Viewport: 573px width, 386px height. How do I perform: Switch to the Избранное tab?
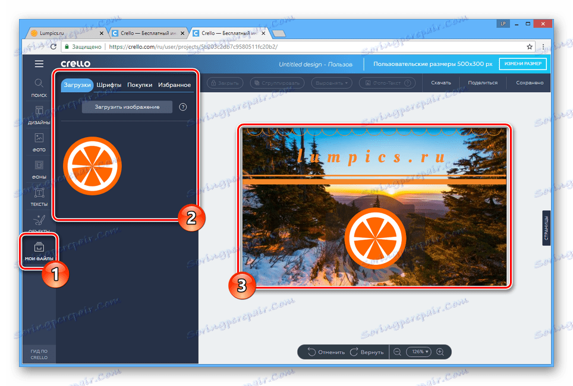point(174,85)
